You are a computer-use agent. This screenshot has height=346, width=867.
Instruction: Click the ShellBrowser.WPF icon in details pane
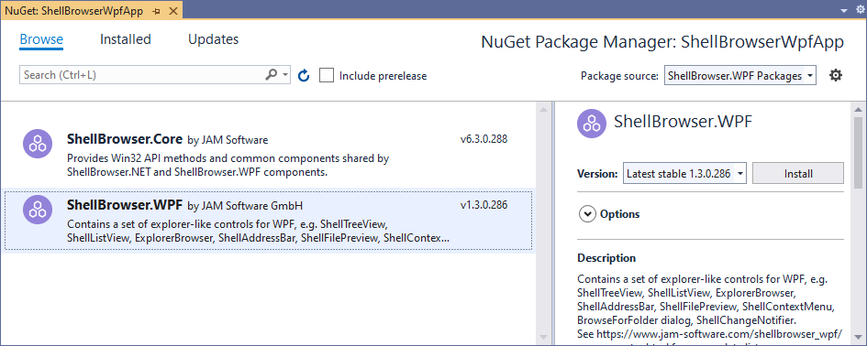[x=592, y=123]
